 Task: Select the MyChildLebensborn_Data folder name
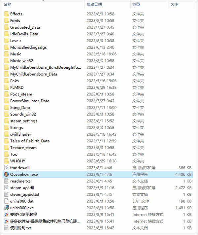[34, 74]
